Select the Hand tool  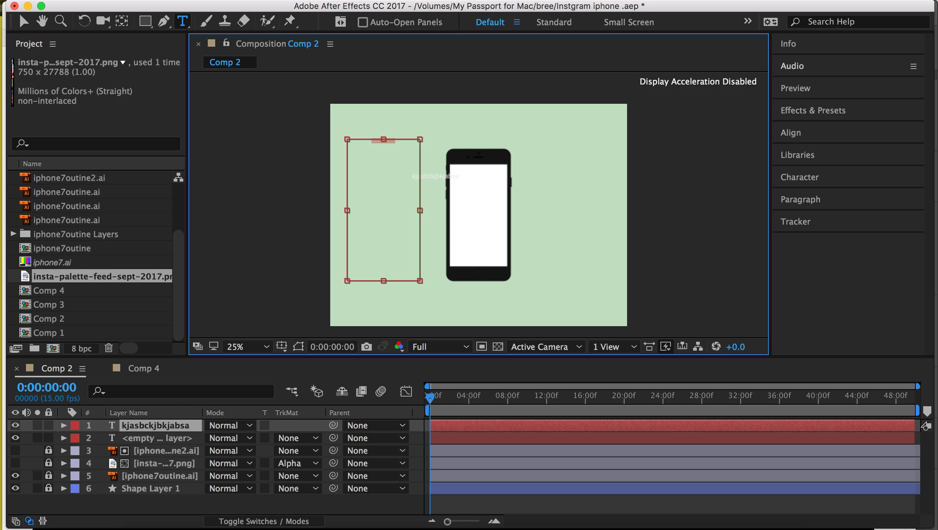[42, 21]
